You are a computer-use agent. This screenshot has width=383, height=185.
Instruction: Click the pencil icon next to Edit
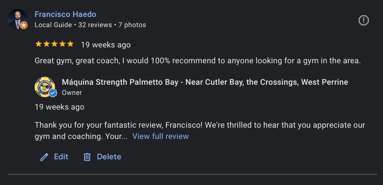click(x=44, y=157)
